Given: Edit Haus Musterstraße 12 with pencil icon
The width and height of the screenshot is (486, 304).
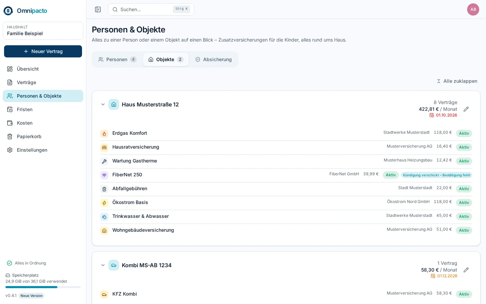Looking at the screenshot, I should point(466,109).
